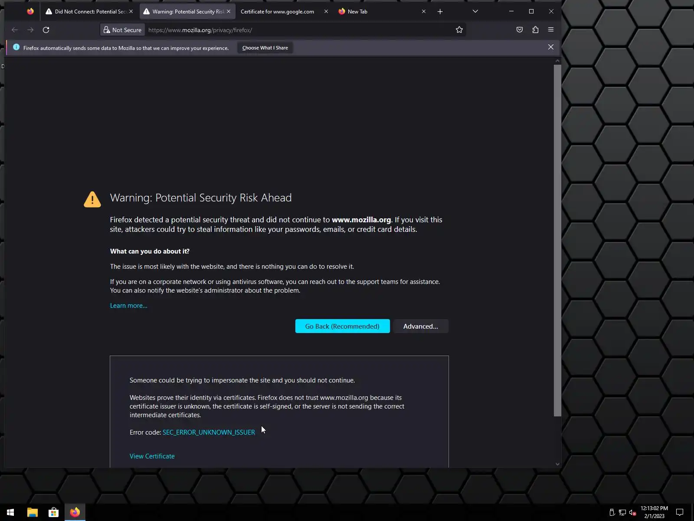Click the scrollbar up arrow
This screenshot has width=694, height=521.
(557, 61)
